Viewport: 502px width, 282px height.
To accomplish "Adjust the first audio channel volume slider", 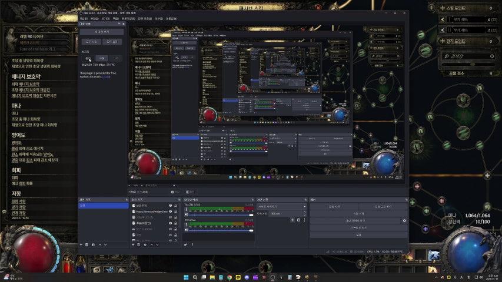I will pyautogui.click(x=218, y=214).
